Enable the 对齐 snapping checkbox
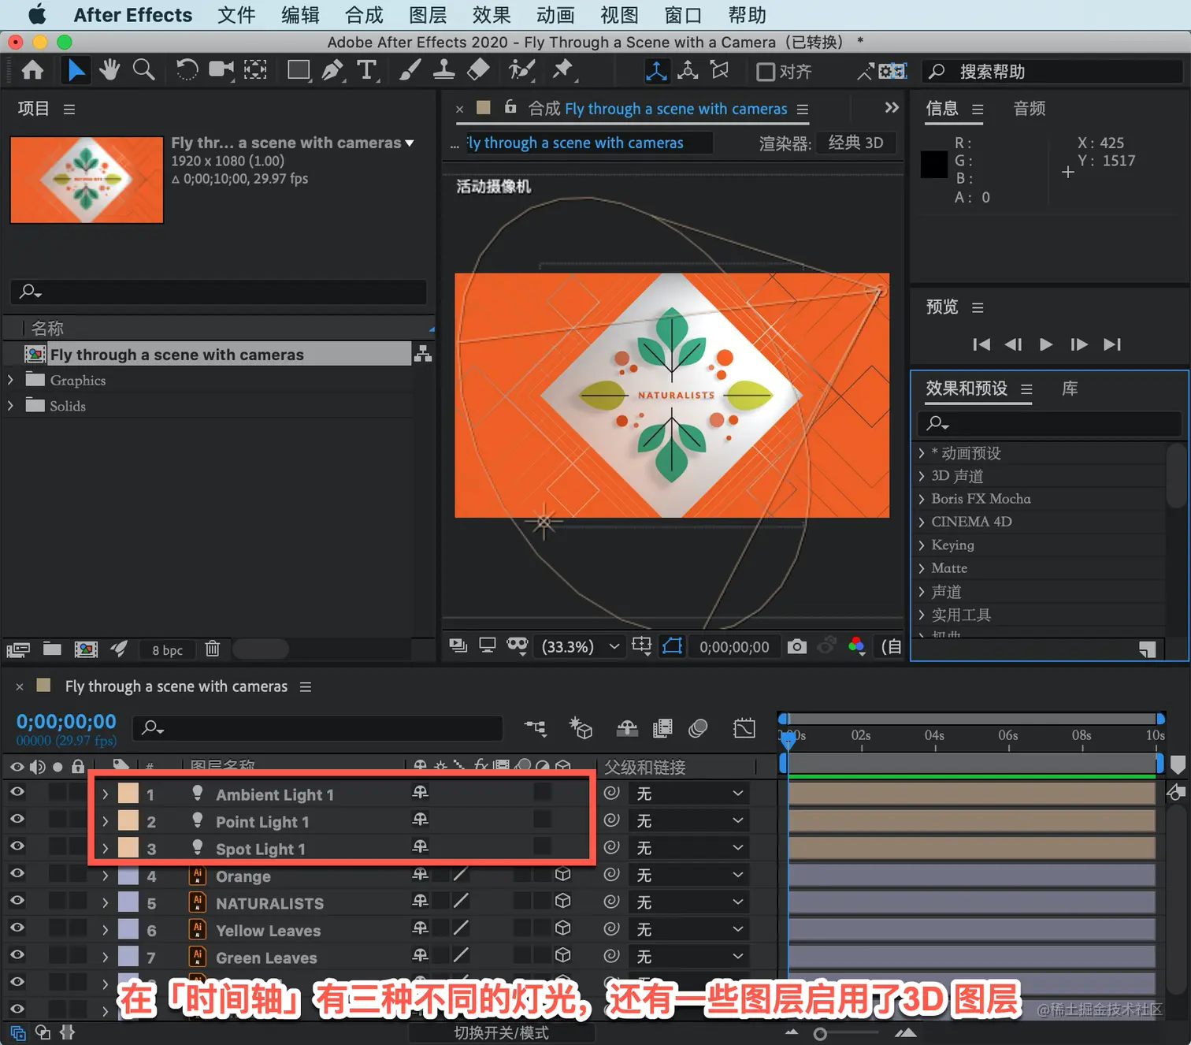The image size is (1191, 1045). tap(766, 72)
